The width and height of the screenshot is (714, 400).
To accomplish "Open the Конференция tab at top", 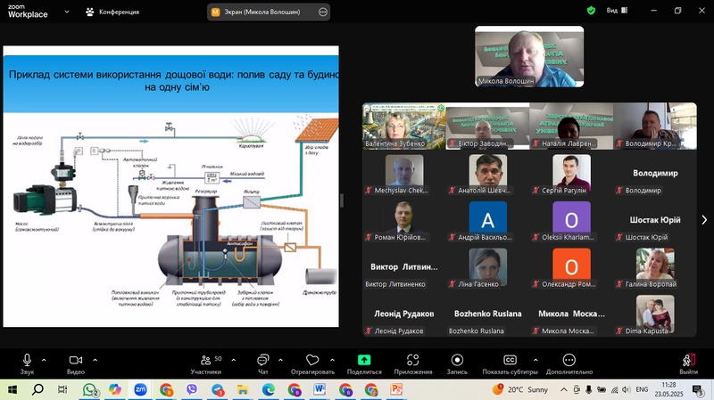I will (x=112, y=12).
